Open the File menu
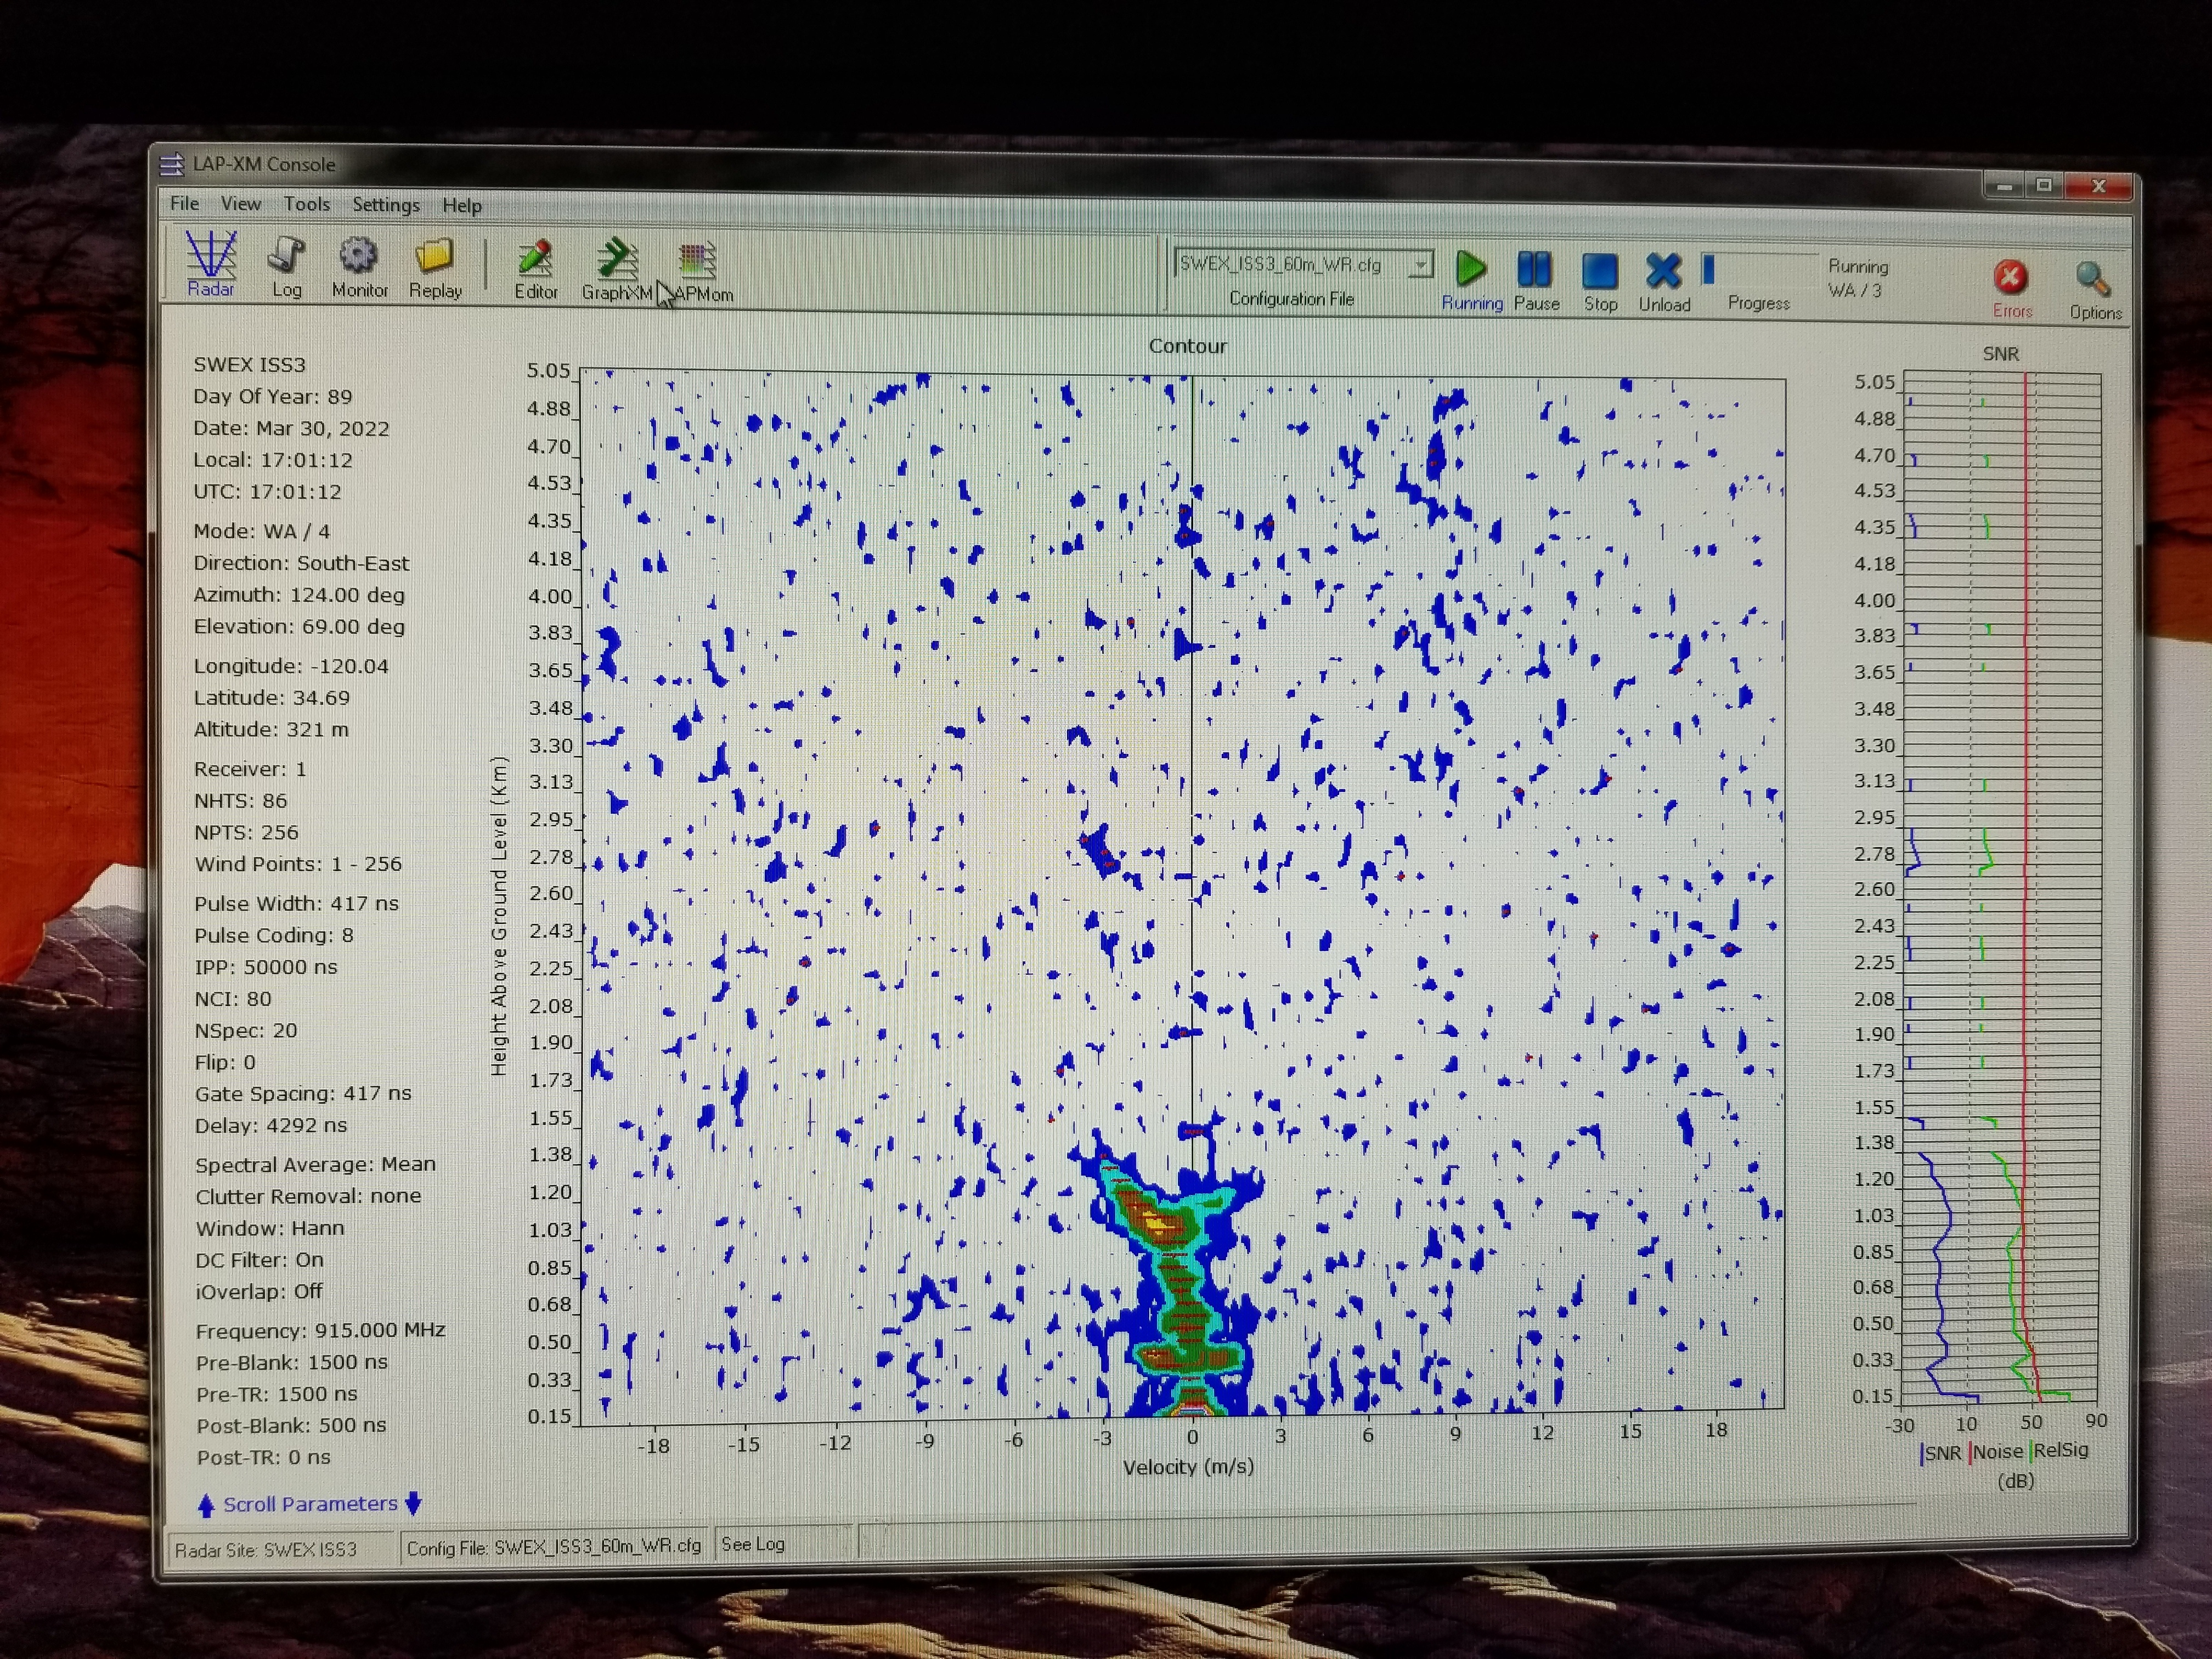Screen dimensions: 2212x1659 point(184,203)
